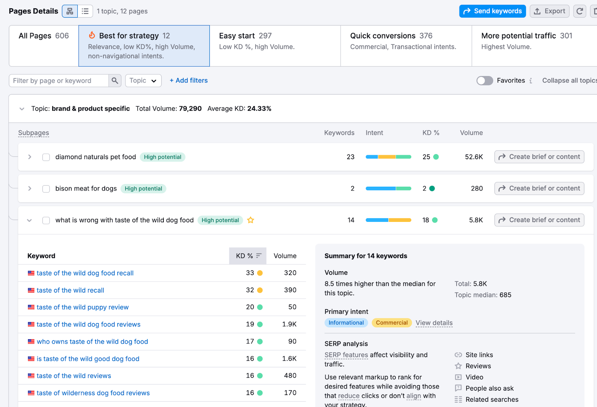Image resolution: width=597 pixels, height=407 pixels.
Task: Open the Topic dropdown filter
Action: (143, 81)
